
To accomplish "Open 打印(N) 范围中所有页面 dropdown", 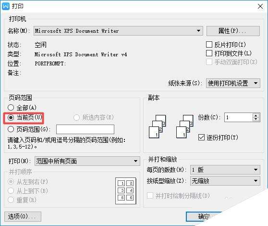I will pos(87,161).
